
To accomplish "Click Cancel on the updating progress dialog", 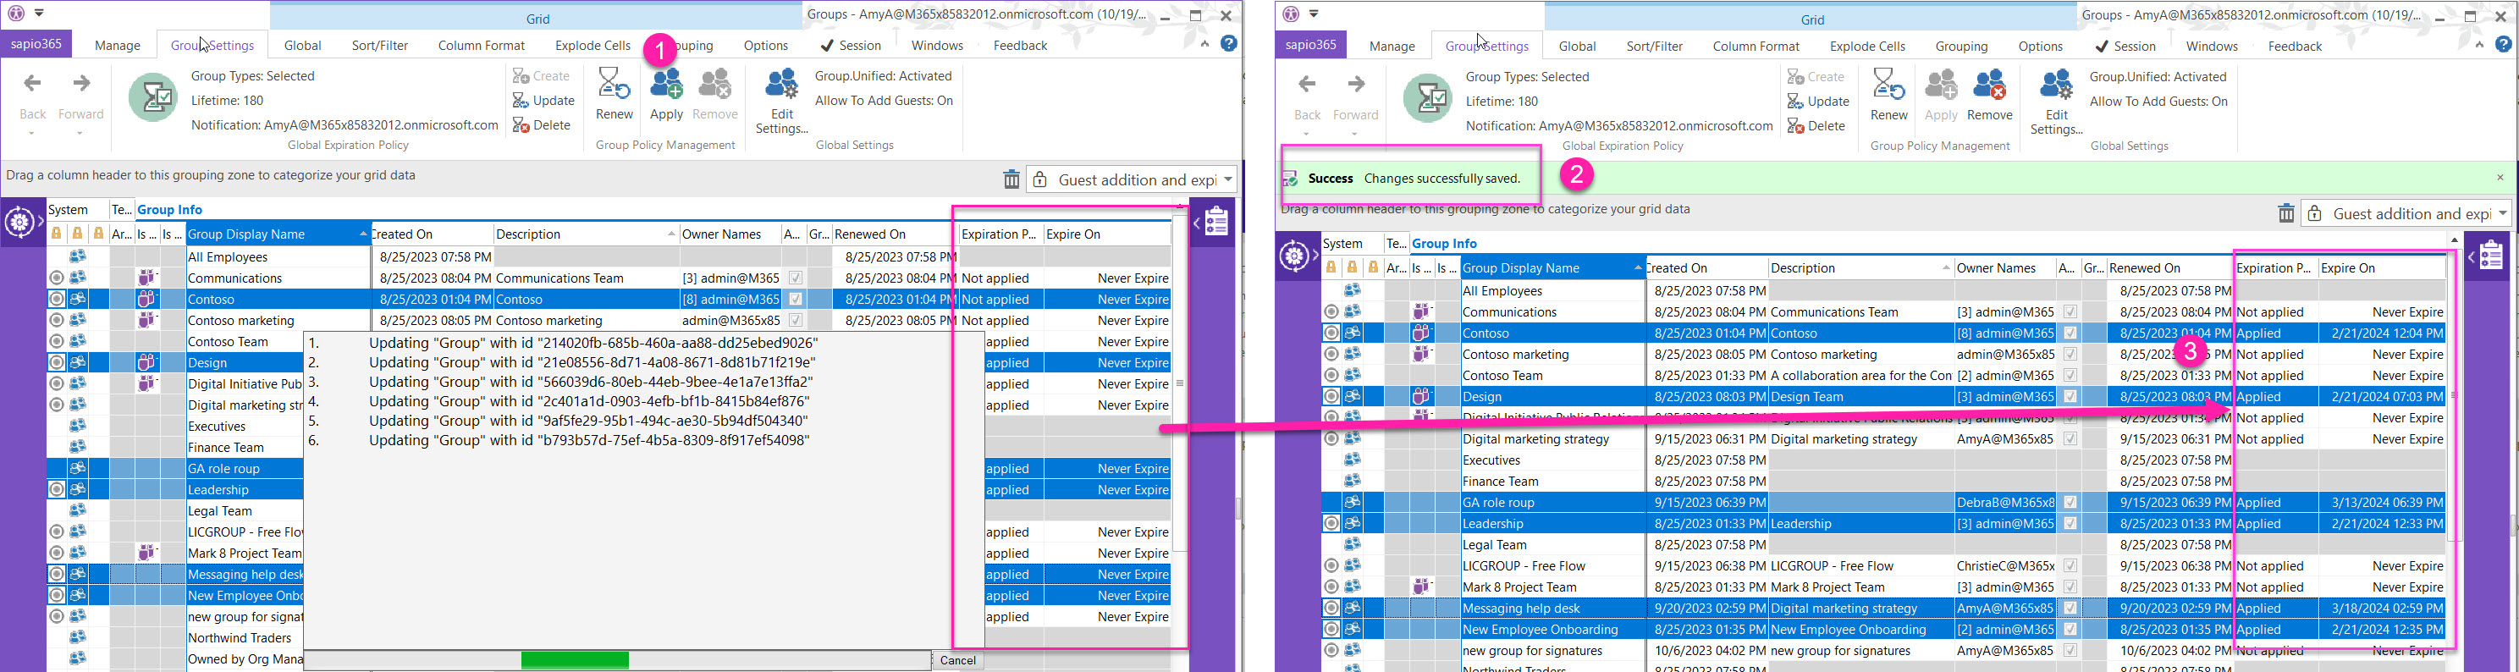I will pyautogui.click(x=957, y=660).
